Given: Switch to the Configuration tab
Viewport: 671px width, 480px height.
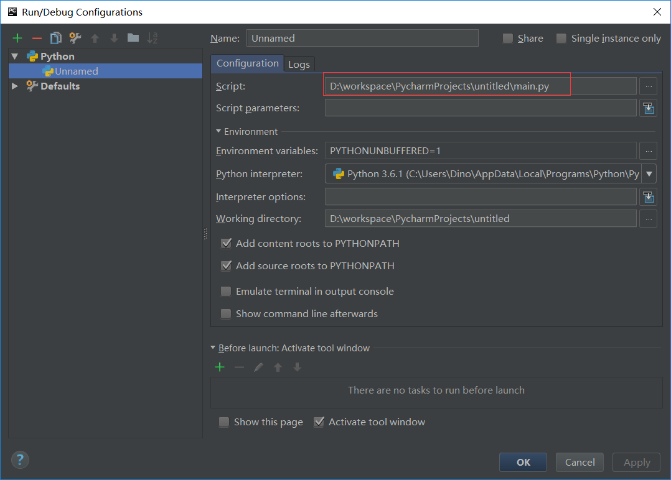Looking at the screenshot, I should (x=247, y=63).
